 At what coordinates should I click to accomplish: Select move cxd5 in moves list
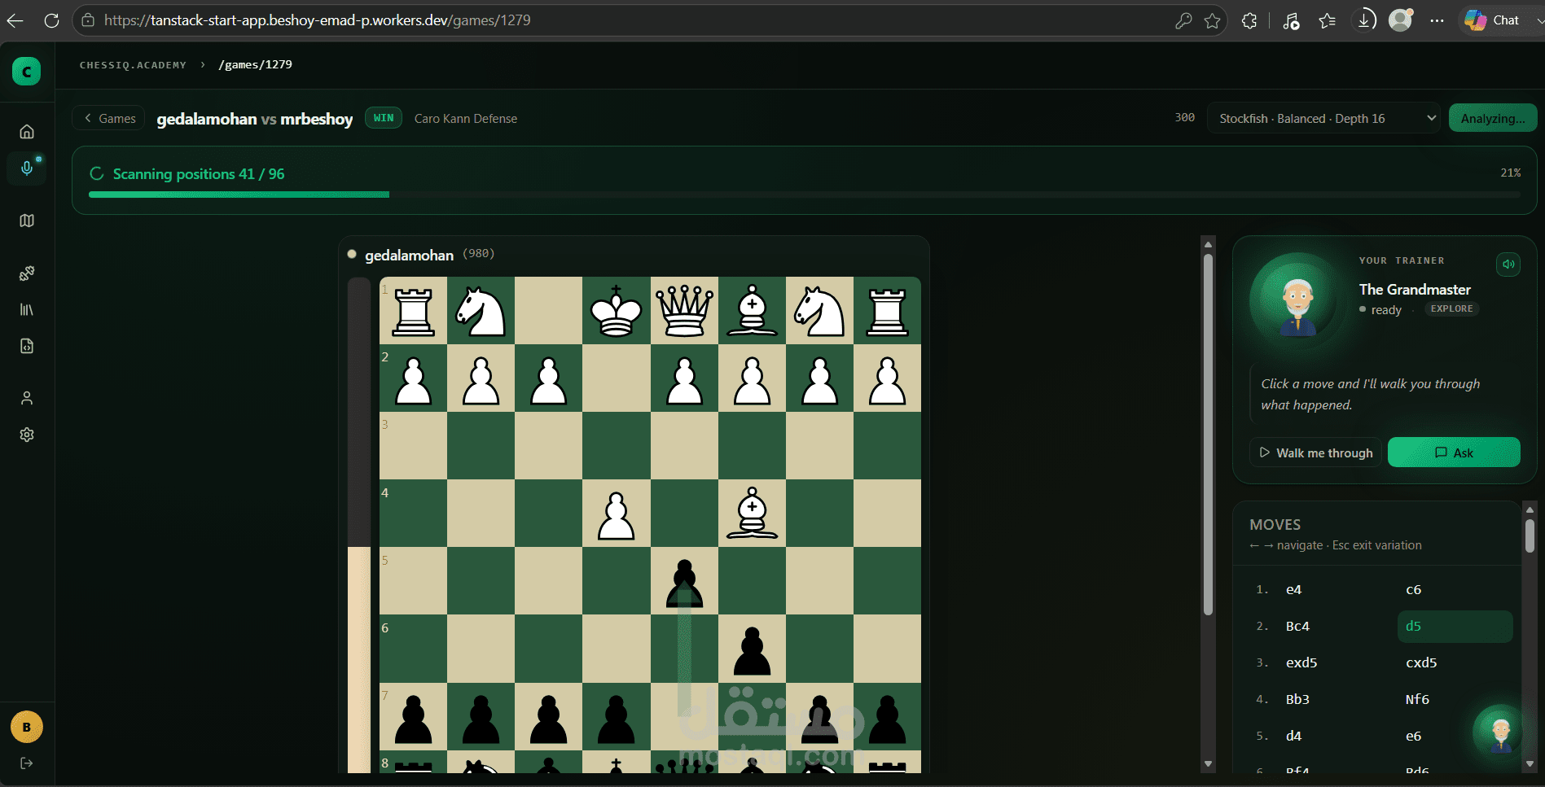(x=1421, y=663)
